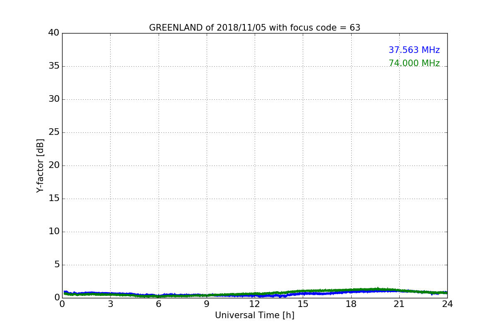Click the y-axis tick label 30
This screenshot has width=497, height=331.
click(54, 99)
